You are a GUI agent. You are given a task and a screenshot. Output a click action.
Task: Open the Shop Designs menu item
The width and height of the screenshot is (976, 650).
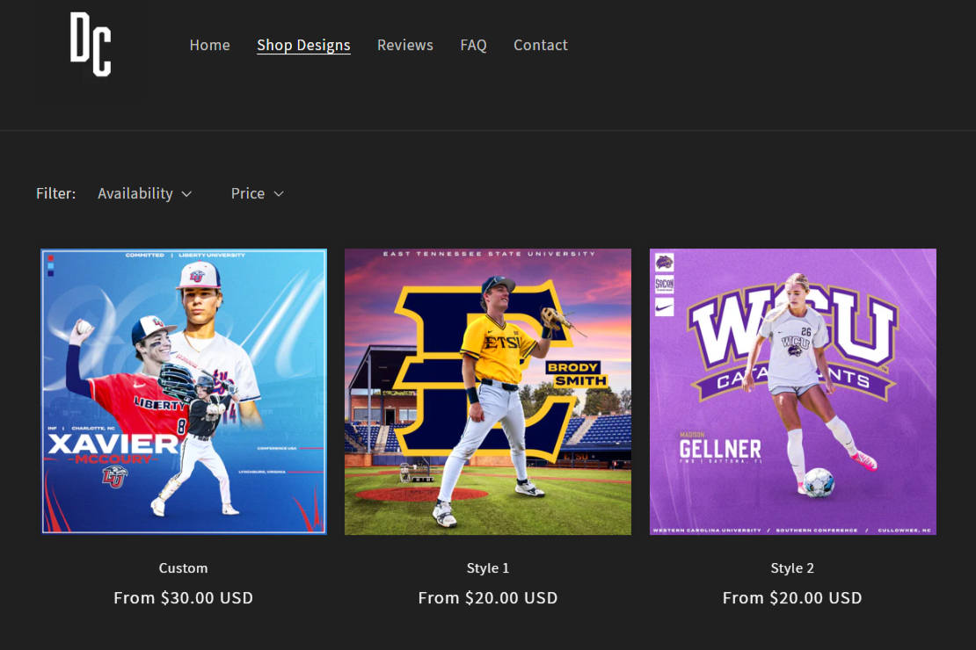303,45
